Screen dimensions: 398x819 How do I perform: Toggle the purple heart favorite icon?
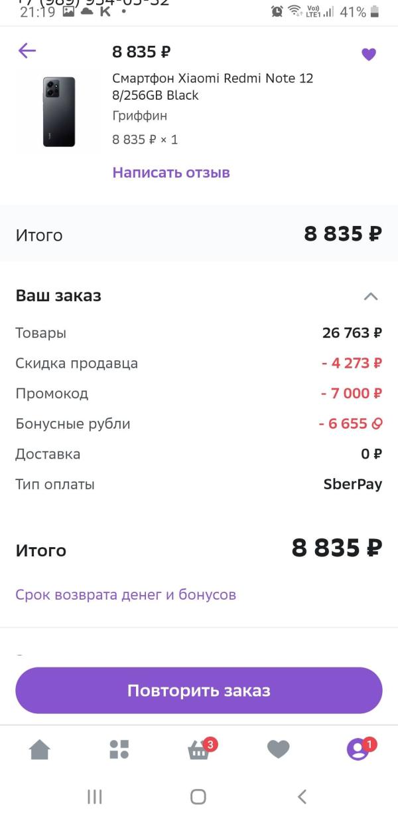pos(369,55)
